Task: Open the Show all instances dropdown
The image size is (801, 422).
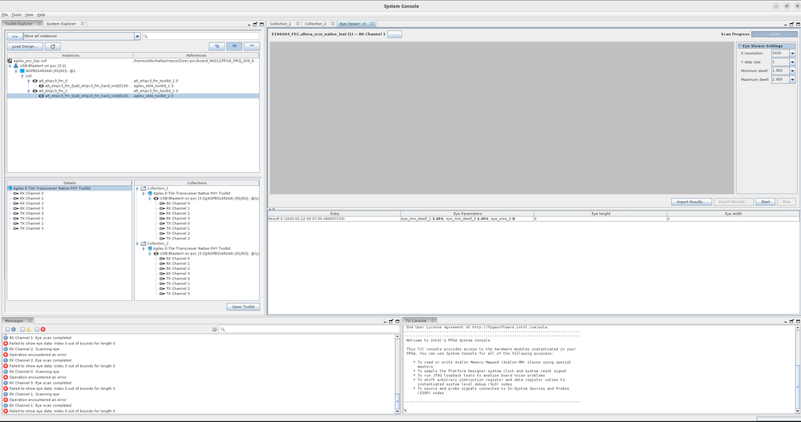Action: tap(137, 36)
